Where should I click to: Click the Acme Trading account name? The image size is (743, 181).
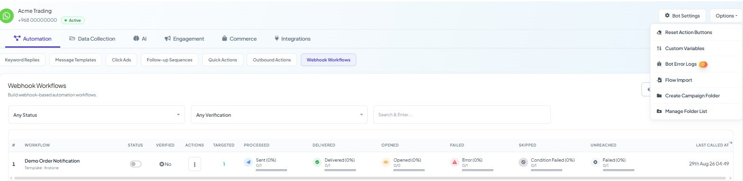pos(35,11)
